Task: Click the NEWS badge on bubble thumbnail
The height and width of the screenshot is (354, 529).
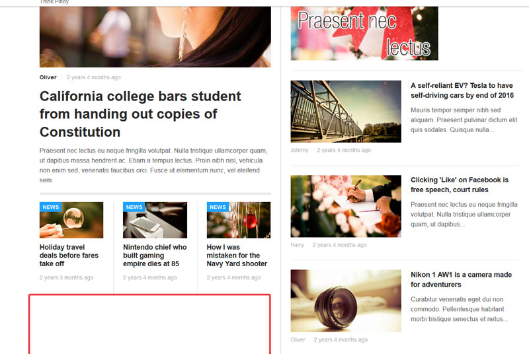Action: [51, 207]
